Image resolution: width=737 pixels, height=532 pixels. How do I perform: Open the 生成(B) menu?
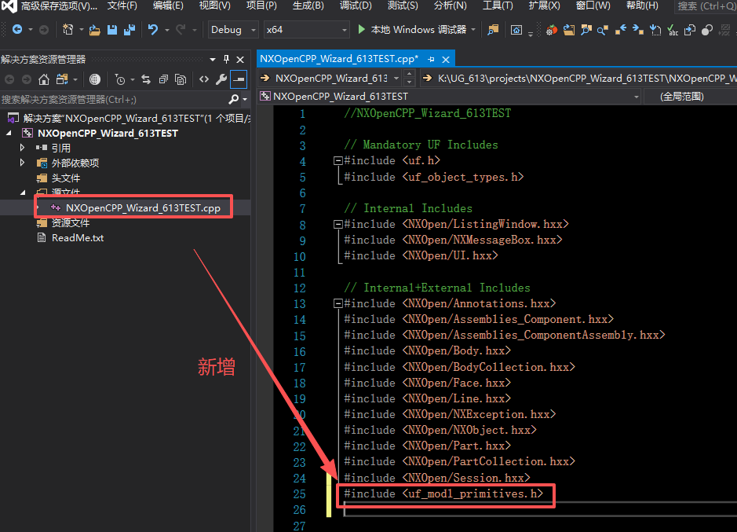pyautogui.click(x=308, y=6)
